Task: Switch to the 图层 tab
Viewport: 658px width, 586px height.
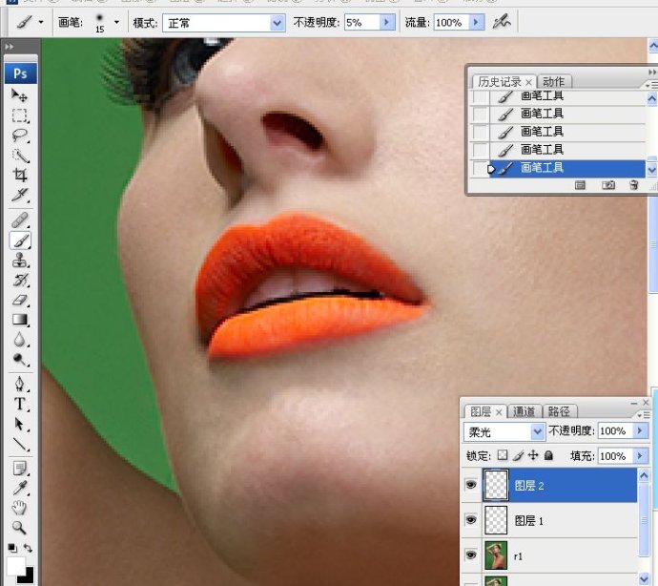Action: pyautogui.click(x=481, y=411)
